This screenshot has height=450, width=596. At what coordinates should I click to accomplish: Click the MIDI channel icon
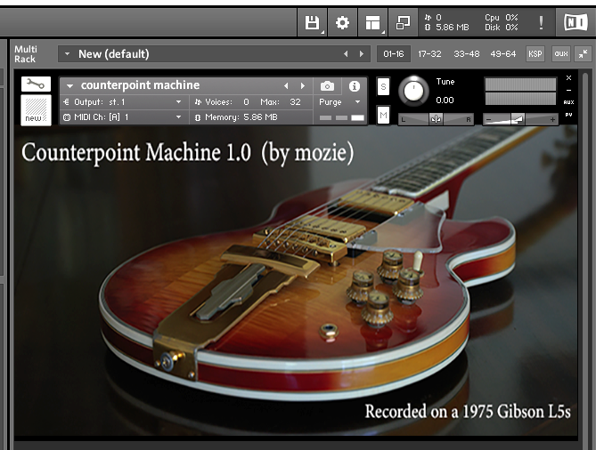coord(67,117)
